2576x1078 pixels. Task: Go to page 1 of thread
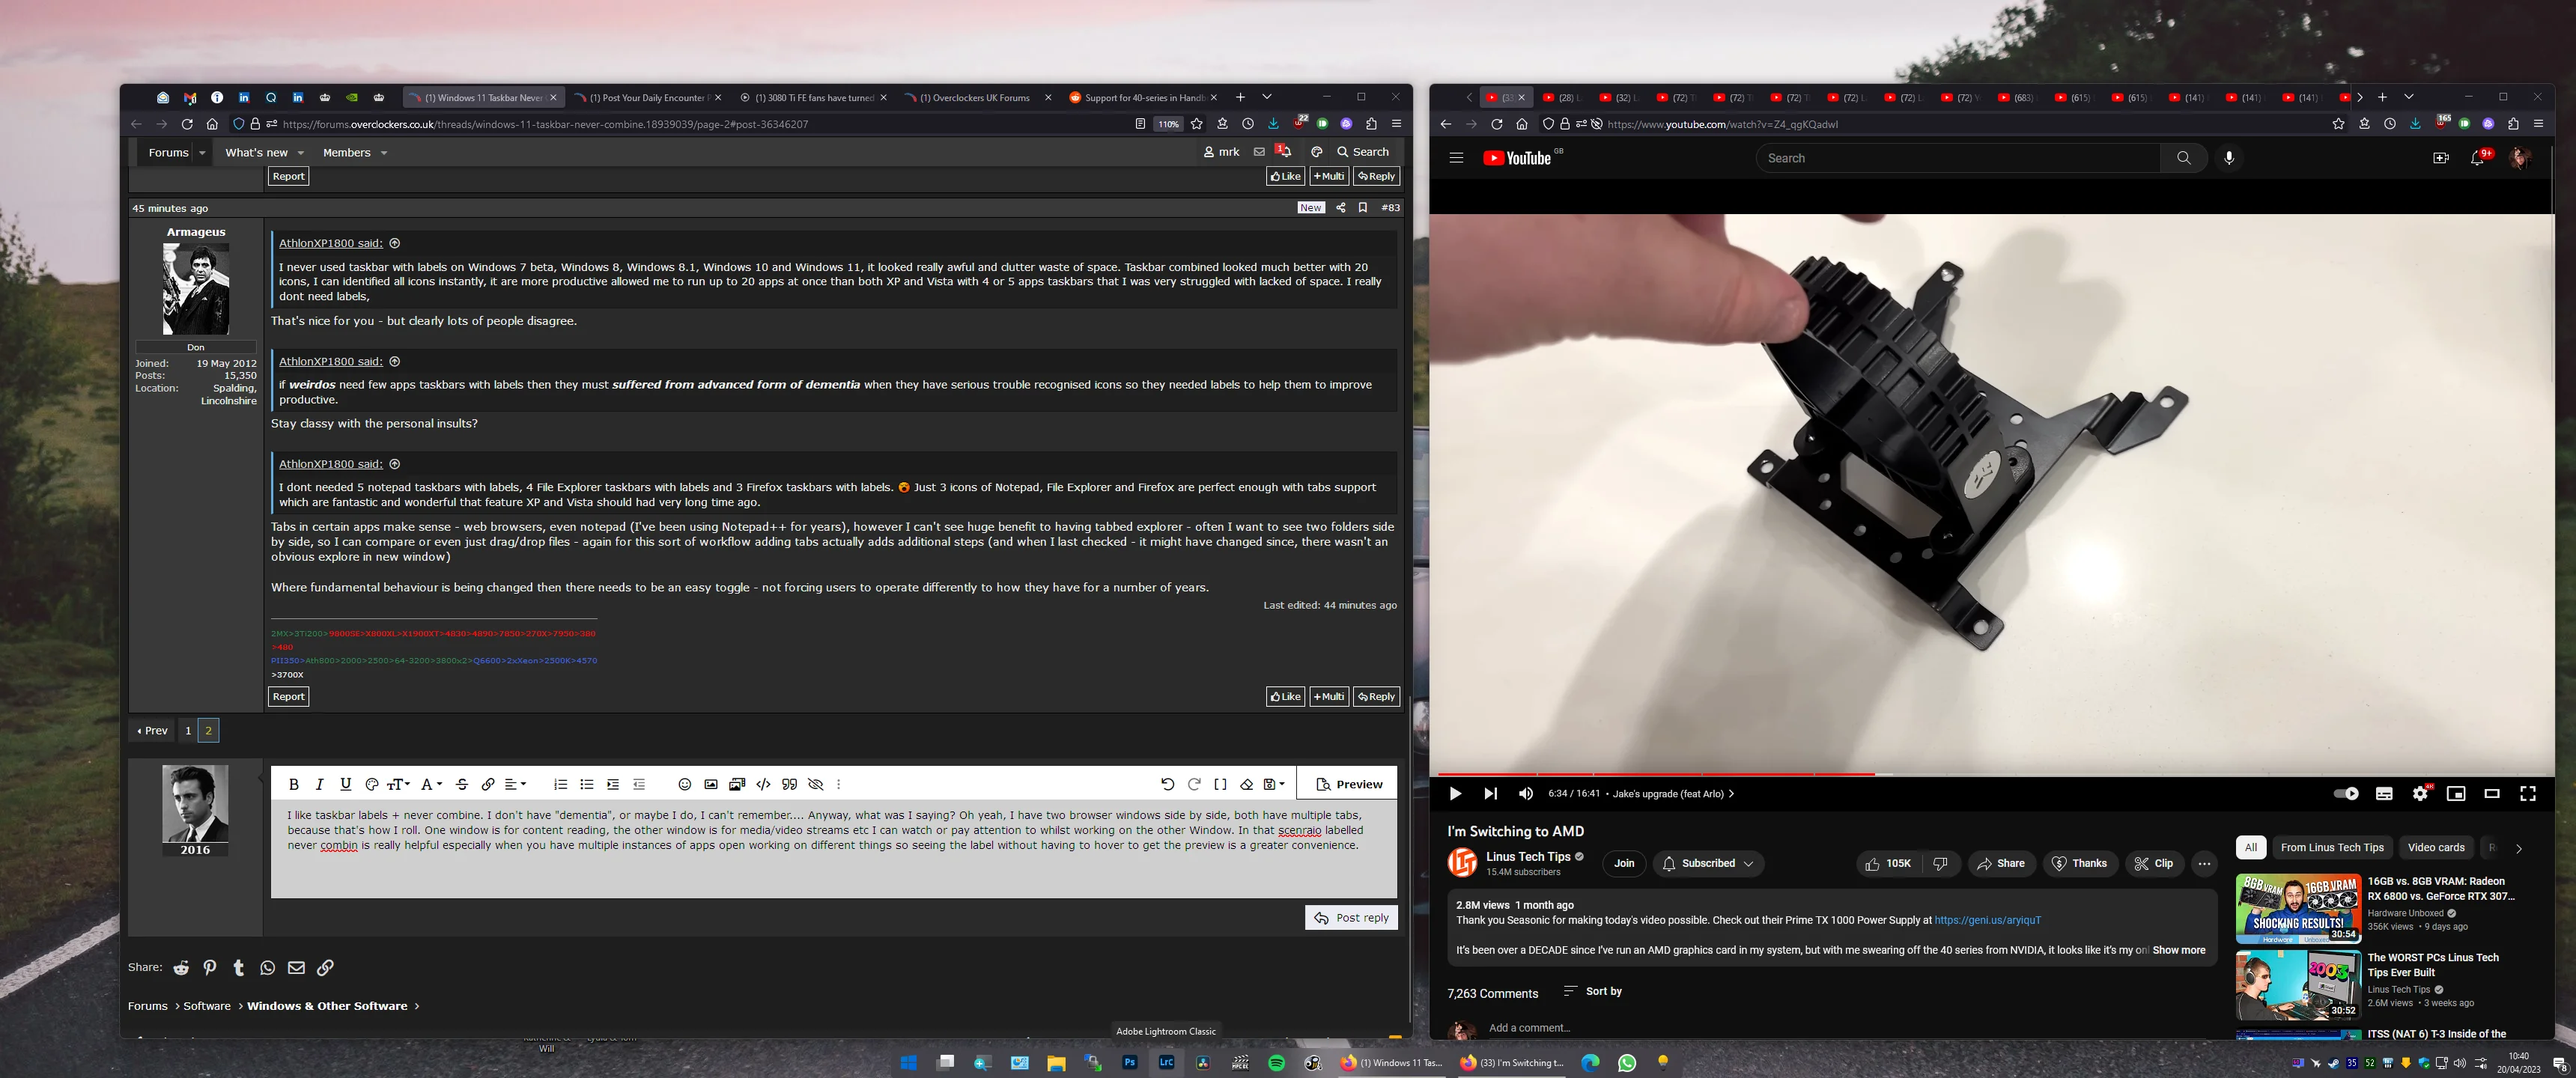[x=188, y=731]
